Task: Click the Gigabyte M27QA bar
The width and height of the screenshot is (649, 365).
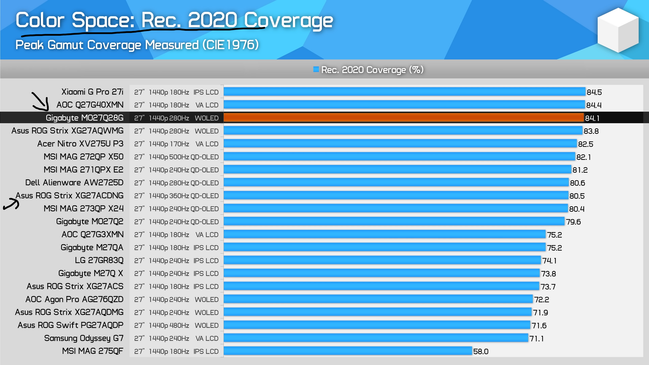Action: coord(384,247)
